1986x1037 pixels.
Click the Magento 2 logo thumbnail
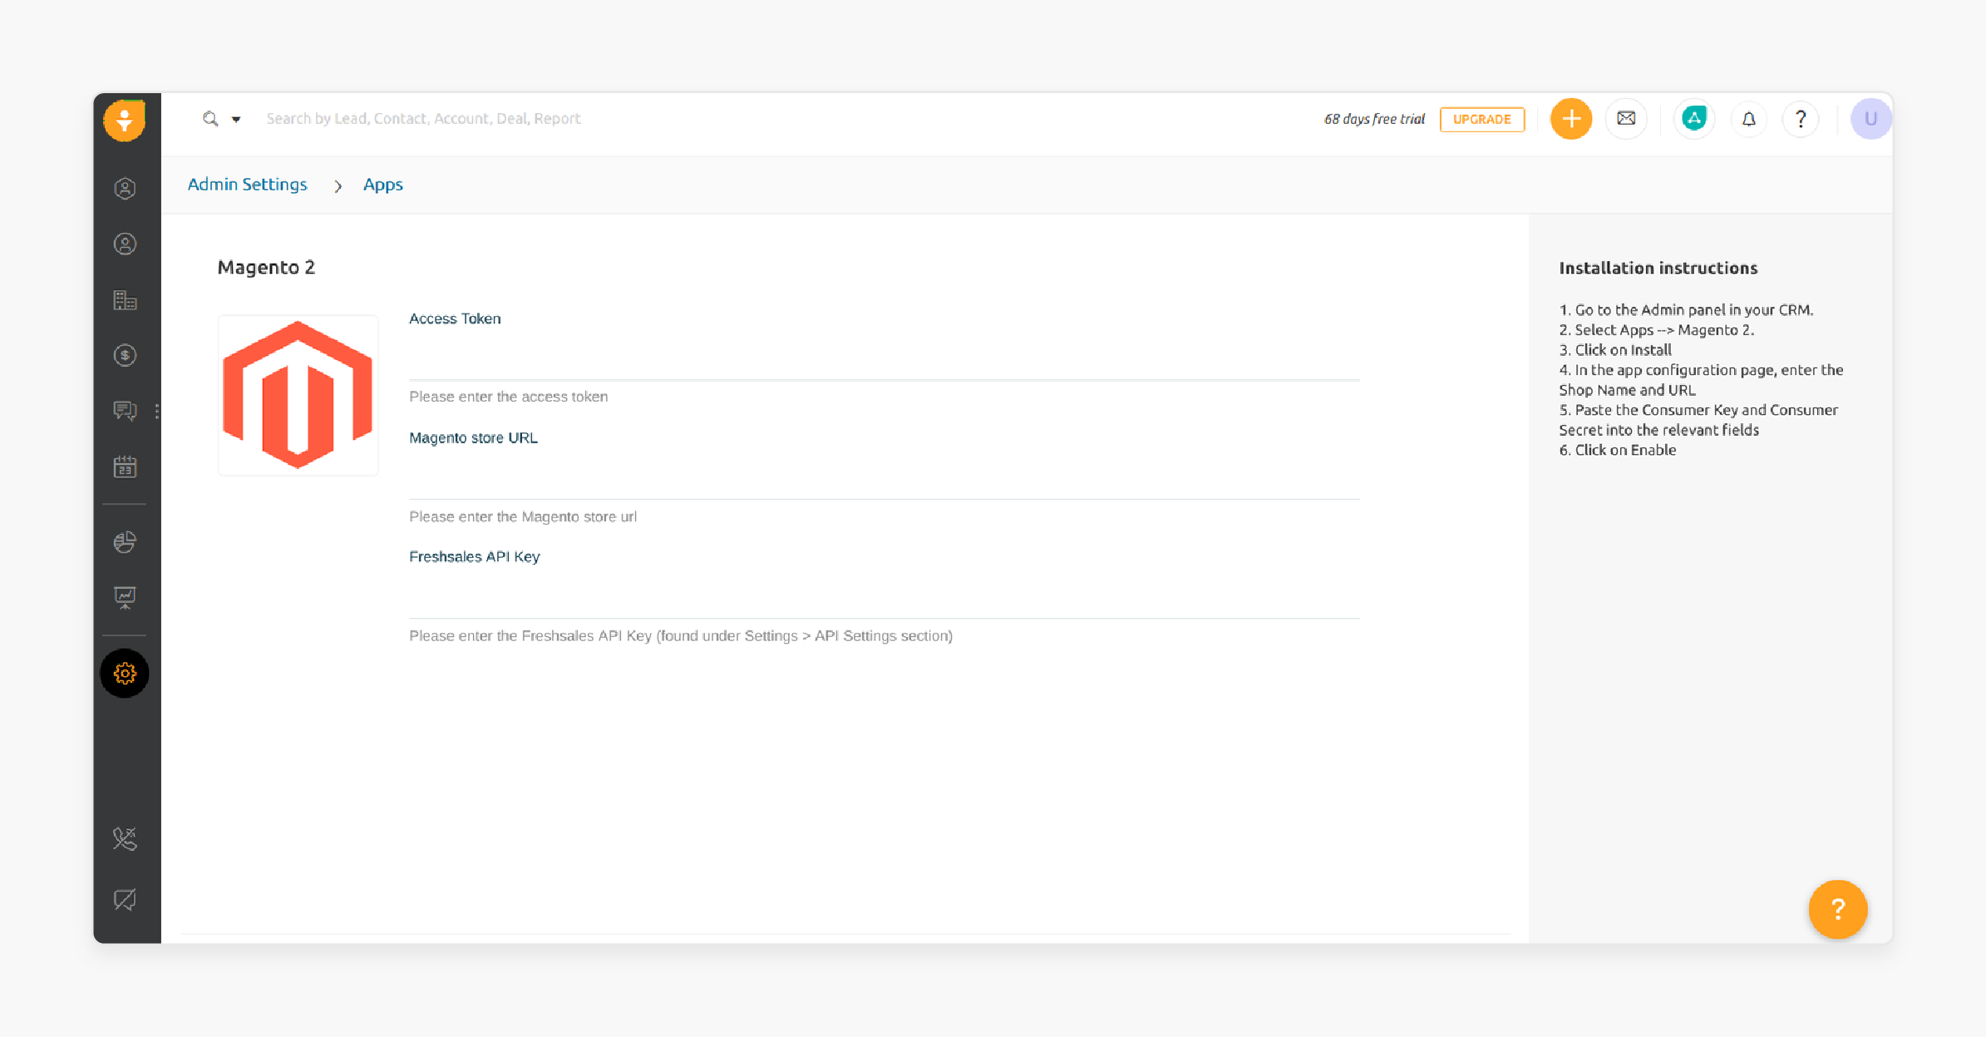click(298, 395)
